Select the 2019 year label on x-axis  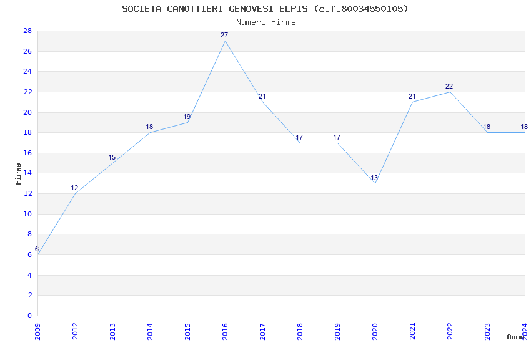point(337,332)
